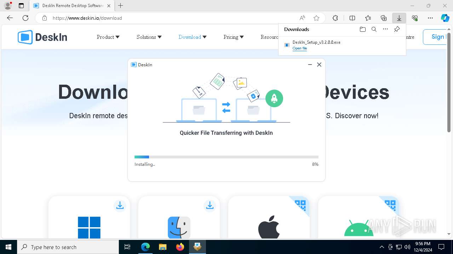
Task: Click the taskbar search box
Action: coord(68,247)
